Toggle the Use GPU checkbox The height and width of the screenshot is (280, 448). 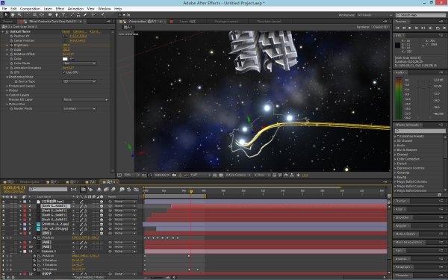tap(64, 72)
